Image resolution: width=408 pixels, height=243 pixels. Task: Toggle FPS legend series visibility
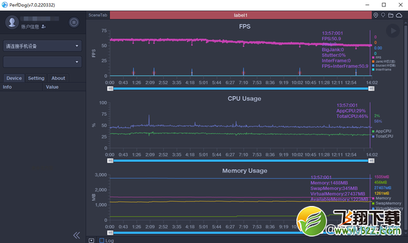tap(377, 57)
